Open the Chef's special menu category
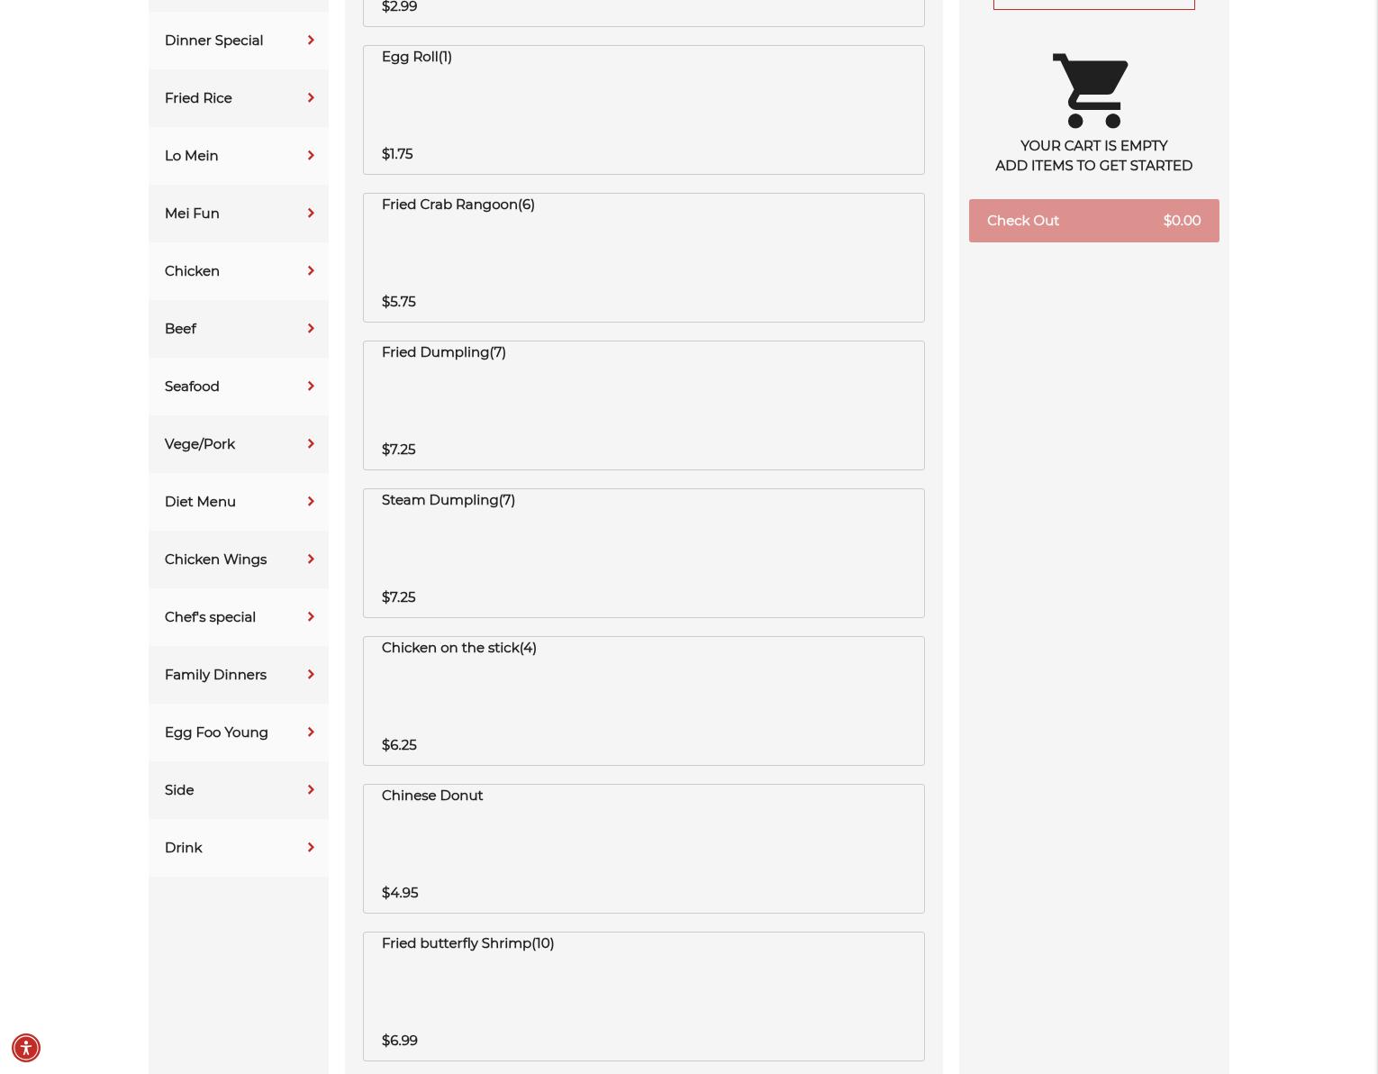The width and height of the screenshot is (1378, 1074). click(x=239, y=617)
